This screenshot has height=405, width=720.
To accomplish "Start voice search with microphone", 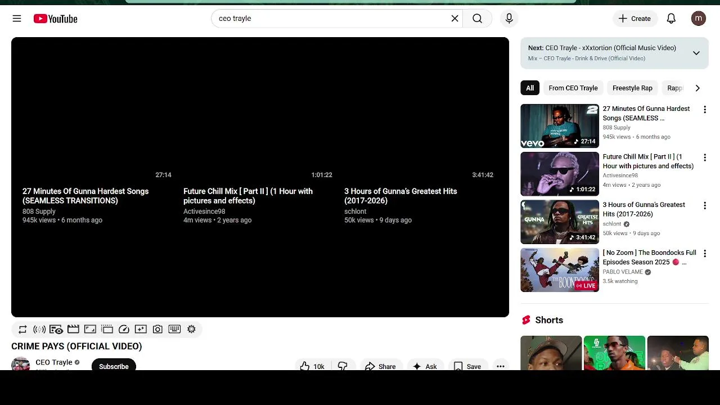I will pyautogui.click(x=509, y=19).
